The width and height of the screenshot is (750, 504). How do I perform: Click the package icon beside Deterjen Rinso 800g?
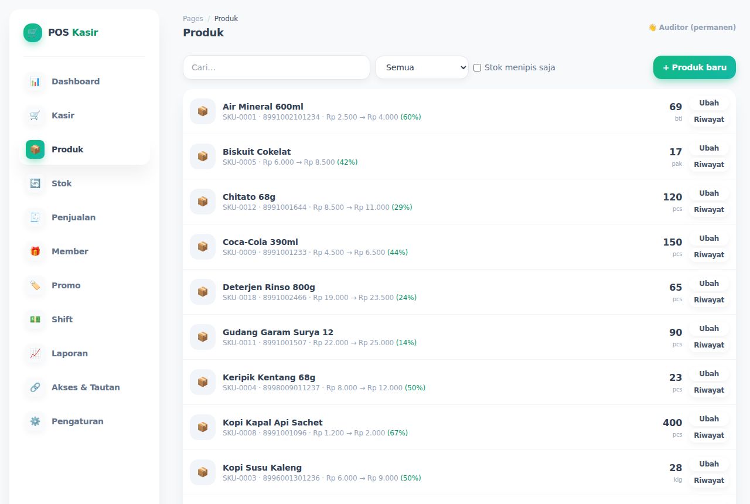tap(203, 292)
